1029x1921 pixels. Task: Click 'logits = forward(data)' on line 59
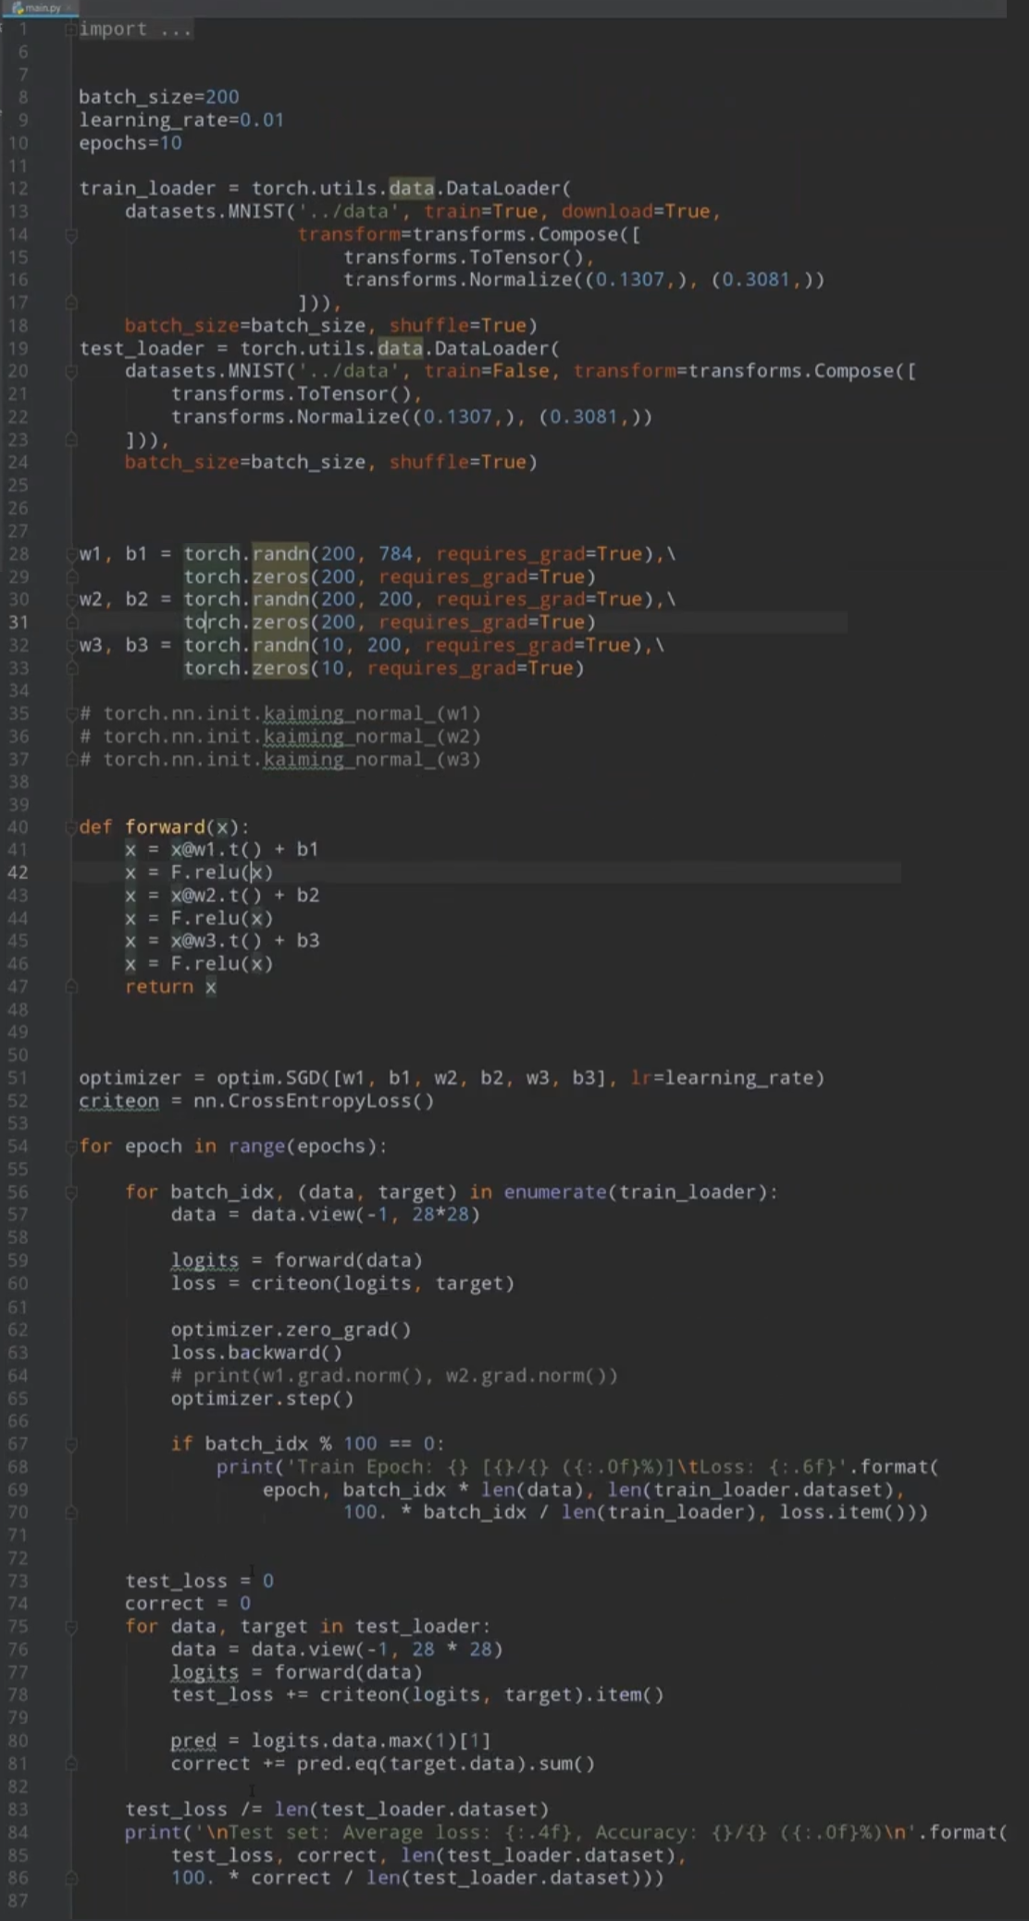coord(296,1261)
